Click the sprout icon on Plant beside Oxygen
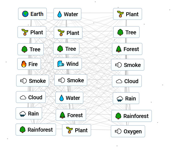The image size is (171, 147). pos(69,130)
